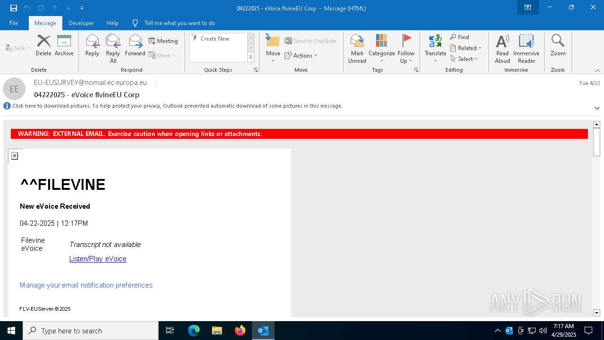Open File Explorer from the taskbar

tap(217, 331)
